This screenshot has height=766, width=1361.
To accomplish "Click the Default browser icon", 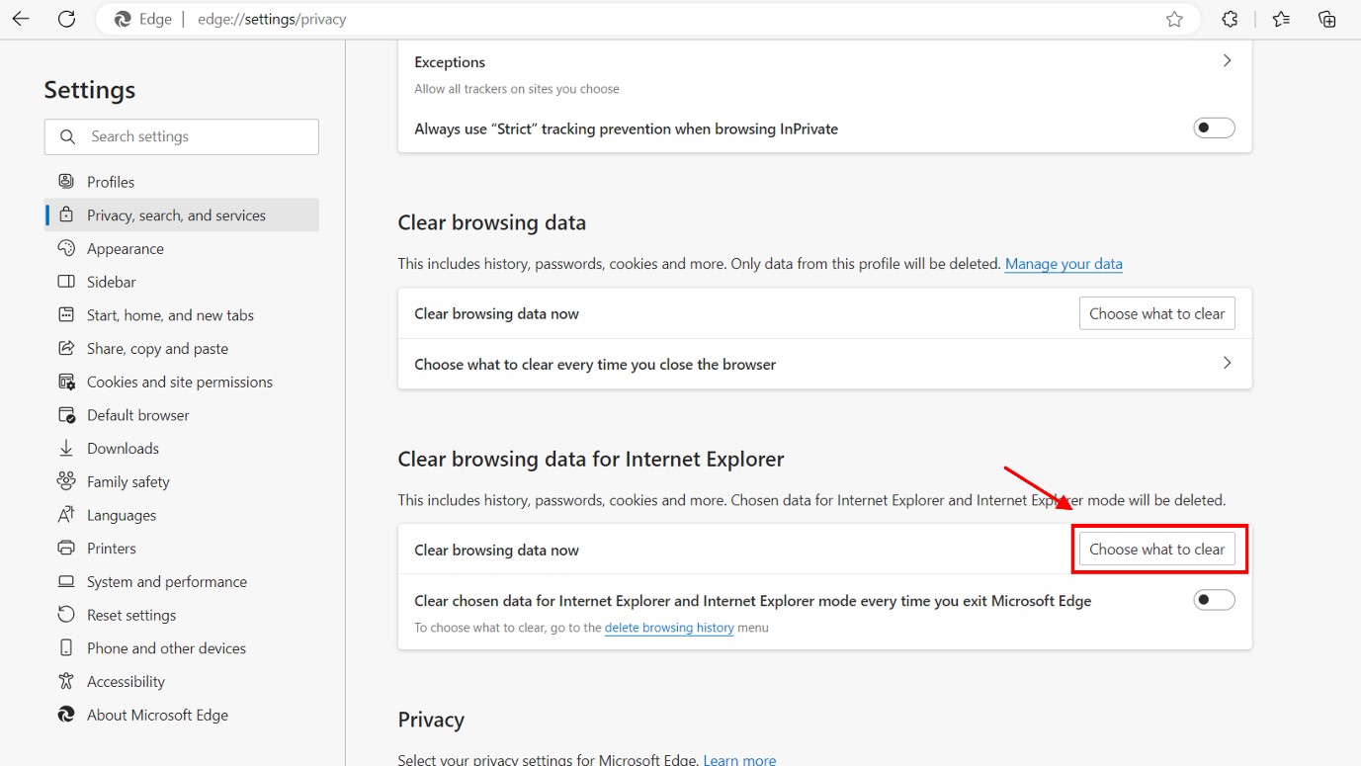I will 66,415.
